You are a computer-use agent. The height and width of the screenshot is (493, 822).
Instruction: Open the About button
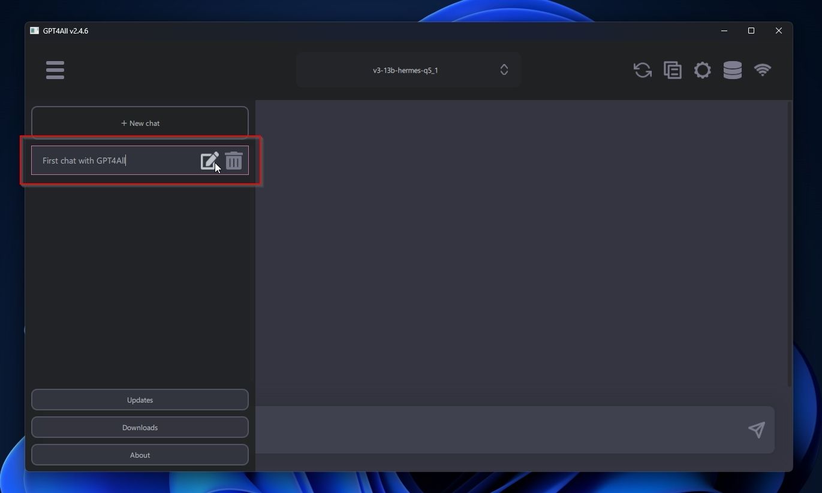coord(140,455)
